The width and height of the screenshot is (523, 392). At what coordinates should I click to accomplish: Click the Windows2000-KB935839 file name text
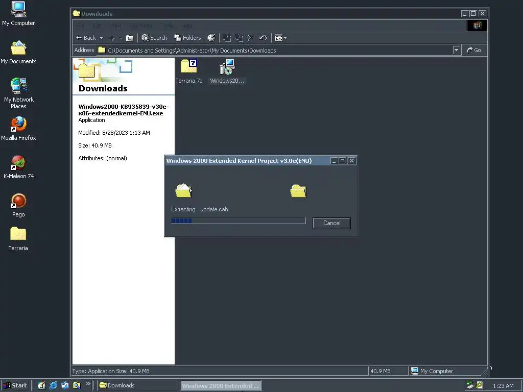(124, 110)
